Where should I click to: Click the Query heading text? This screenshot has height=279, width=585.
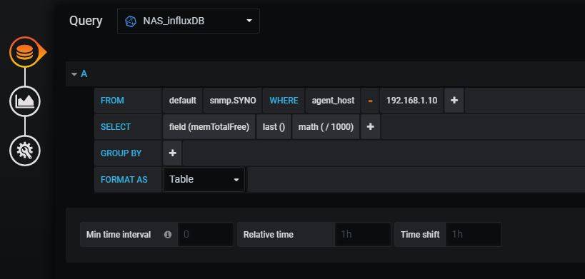tap(86, 21)
